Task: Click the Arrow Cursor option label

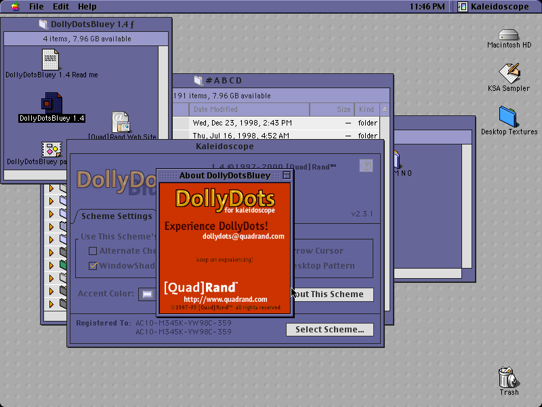Action: coord(318,250)
